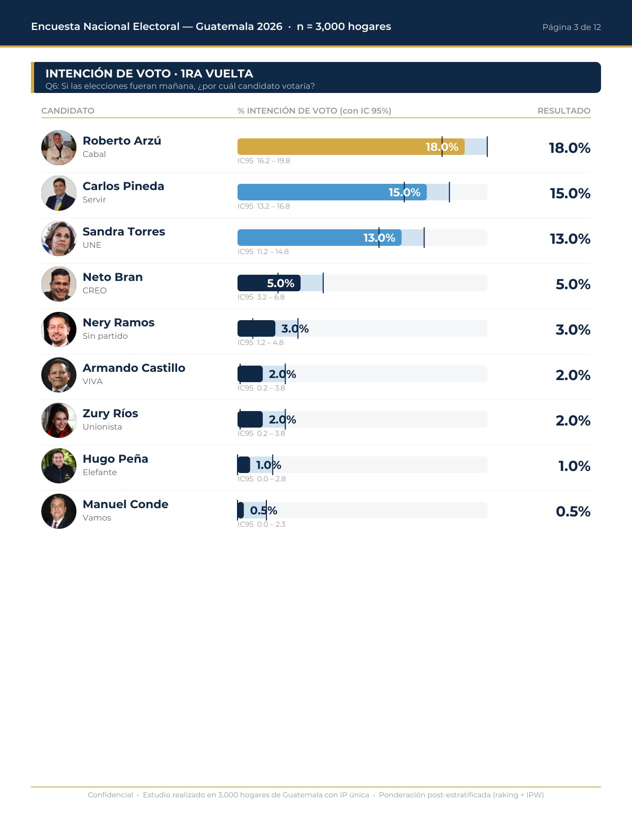
Task: Open Neto Bran's avatar image
Action: [59, 284]
